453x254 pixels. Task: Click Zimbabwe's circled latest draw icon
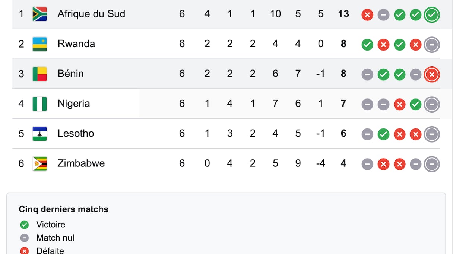pyautogui.click(x=432, y=165)
